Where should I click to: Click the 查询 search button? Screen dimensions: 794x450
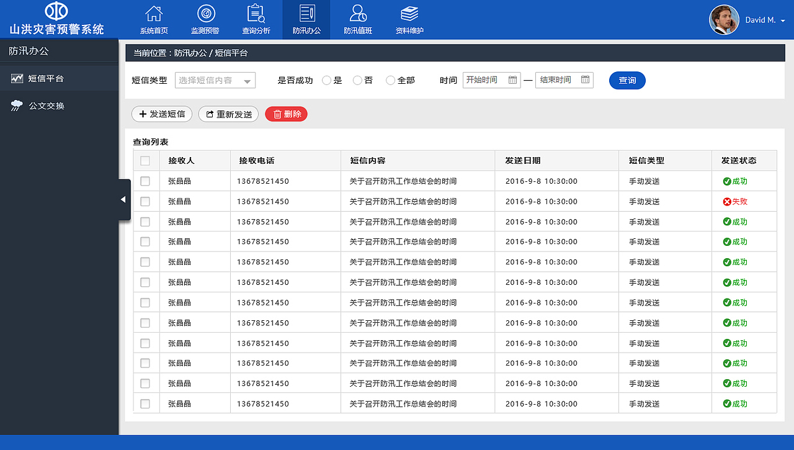point(627,80)
